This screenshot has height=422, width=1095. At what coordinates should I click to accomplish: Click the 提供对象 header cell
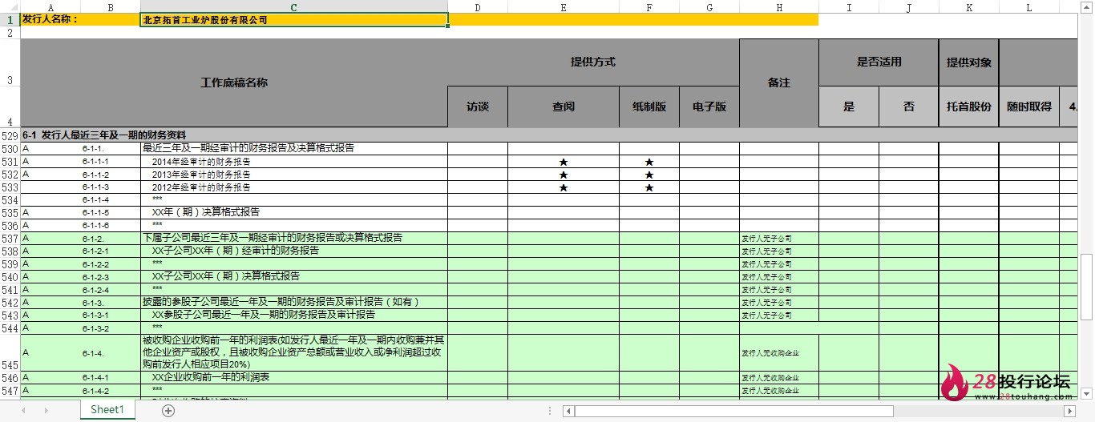(x=969, y=62)
